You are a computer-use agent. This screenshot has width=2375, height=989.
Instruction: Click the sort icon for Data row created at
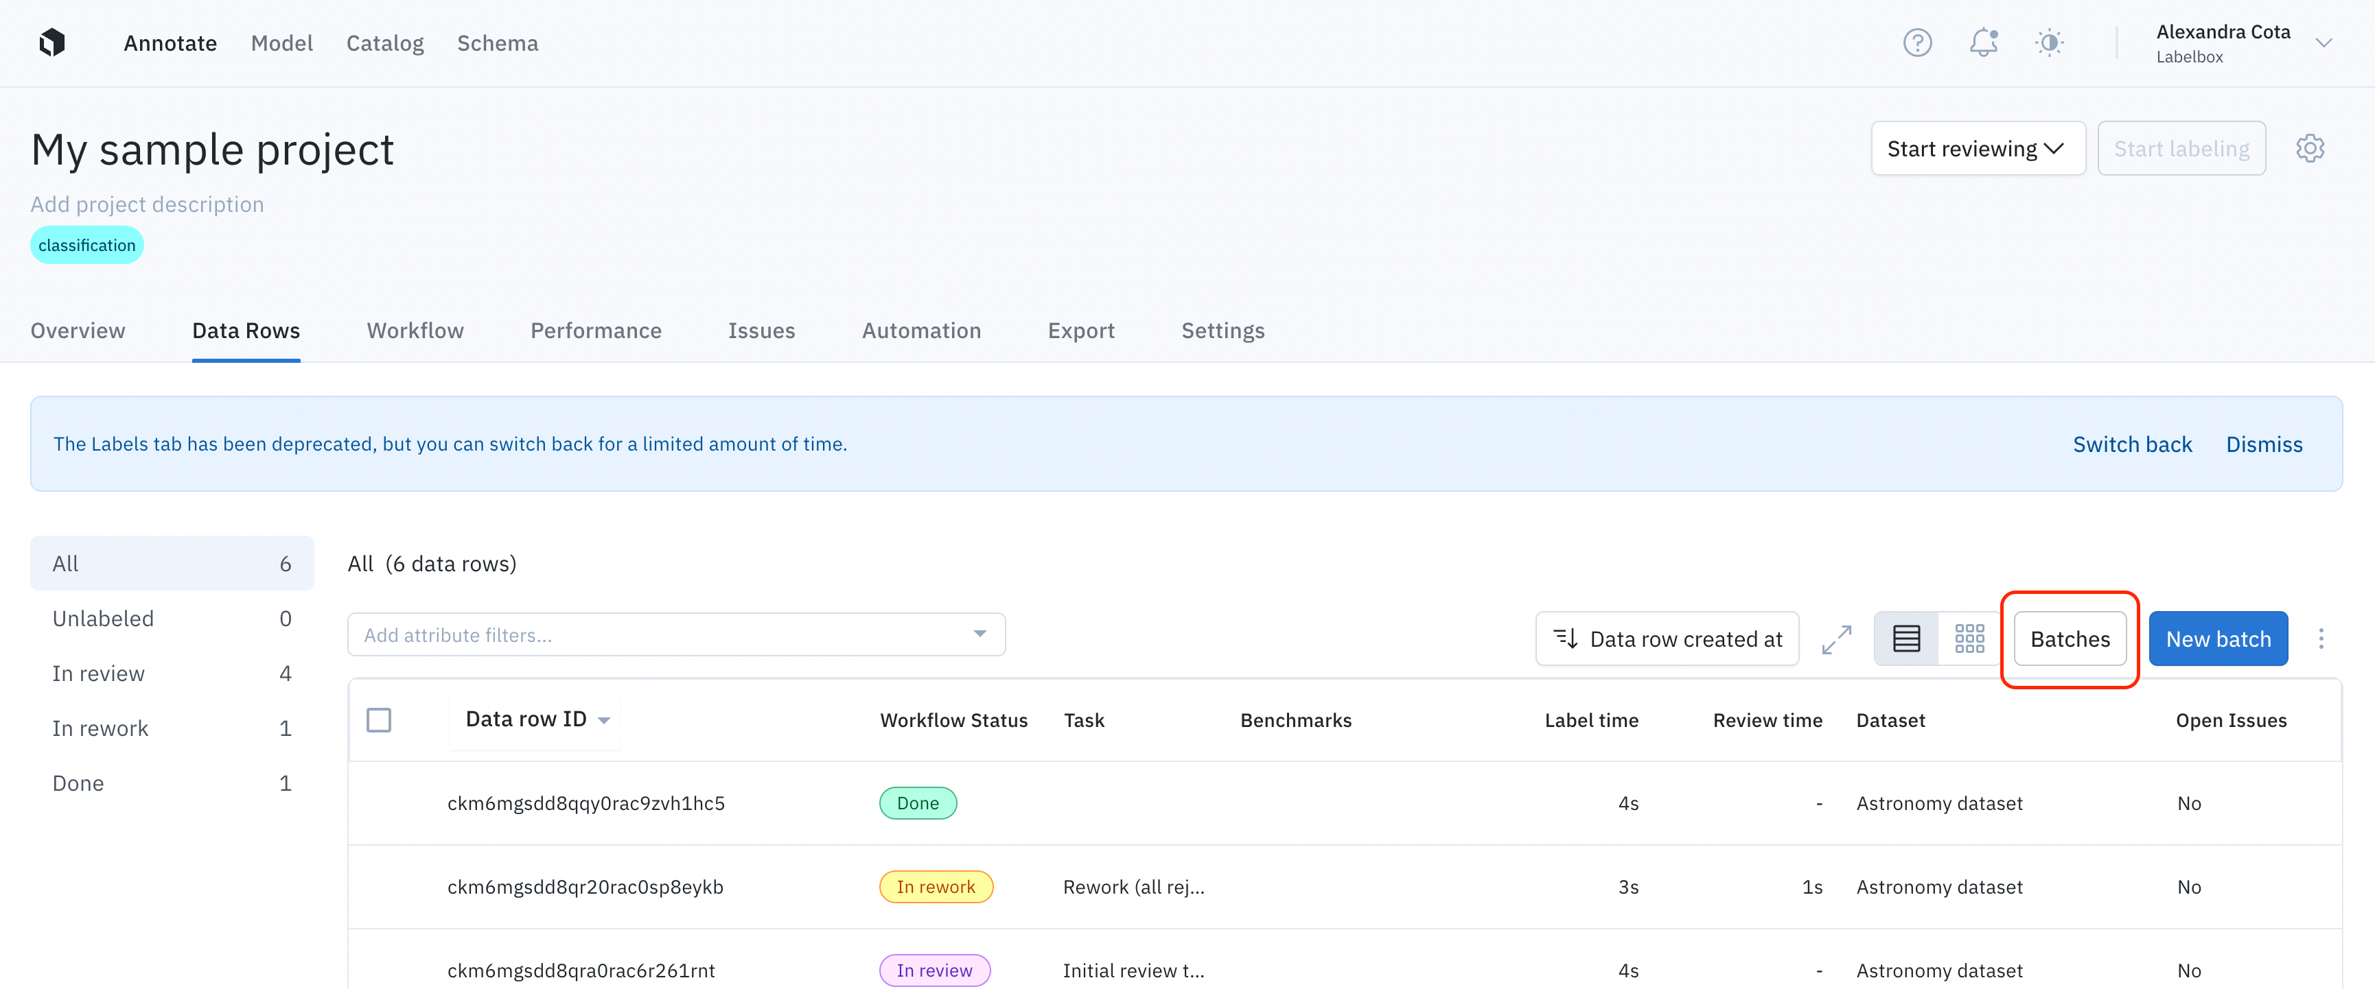pyautogui.click(x=1566, y=639)
